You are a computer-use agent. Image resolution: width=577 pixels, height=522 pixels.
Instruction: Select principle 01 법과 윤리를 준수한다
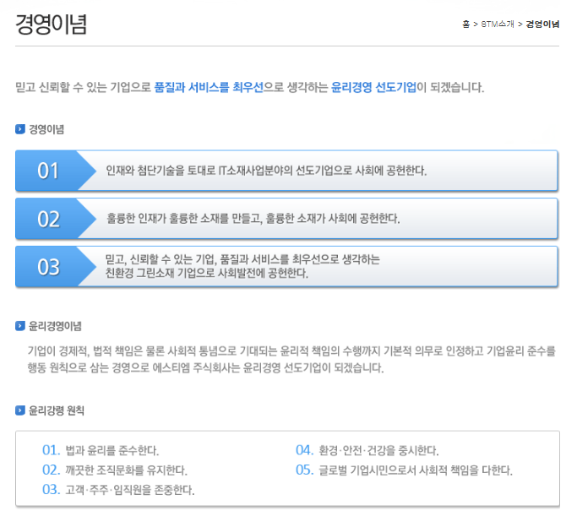(x=101, y=450)
